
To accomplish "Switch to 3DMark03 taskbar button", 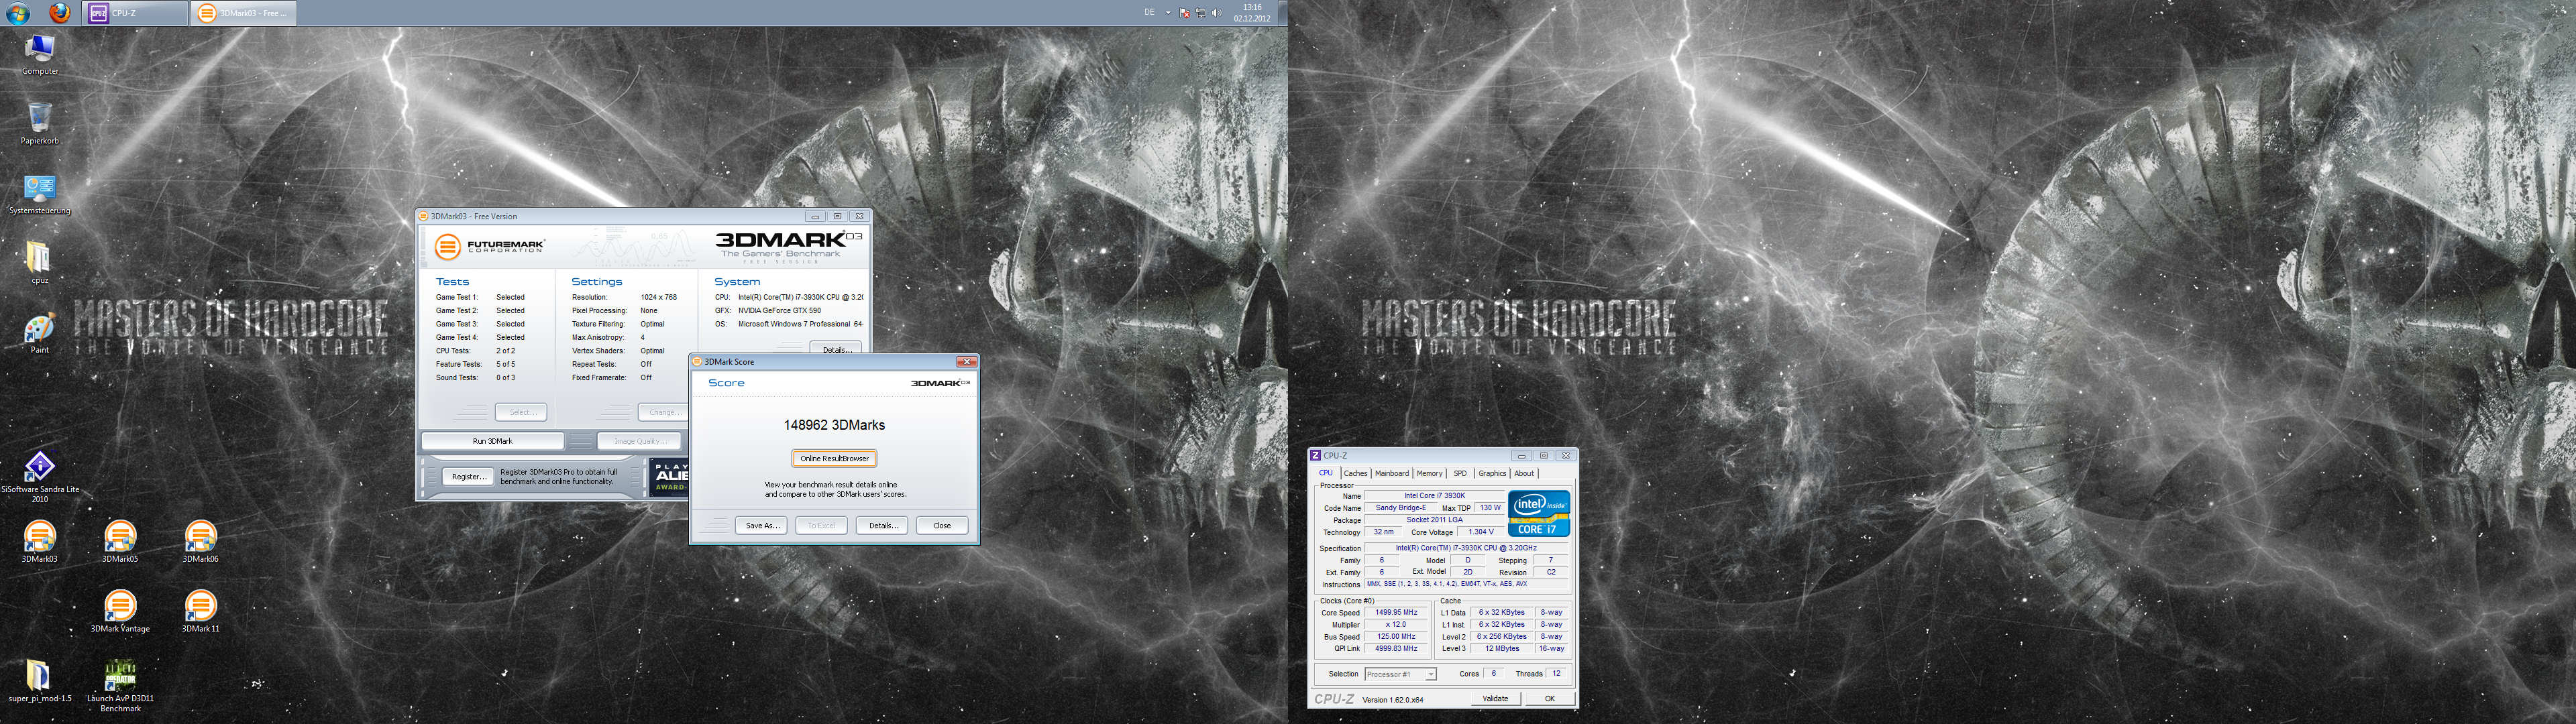I will pyautogui.click(x=243, y=13).
